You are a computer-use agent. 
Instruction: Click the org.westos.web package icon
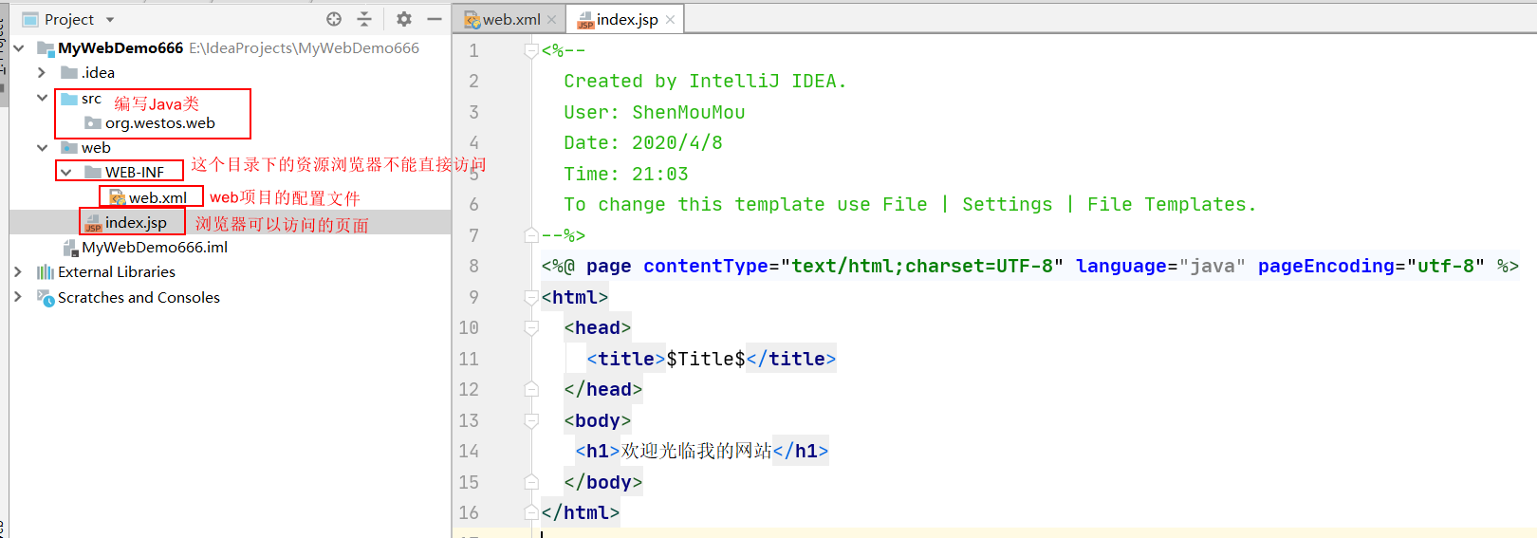[x=93, y=122]
